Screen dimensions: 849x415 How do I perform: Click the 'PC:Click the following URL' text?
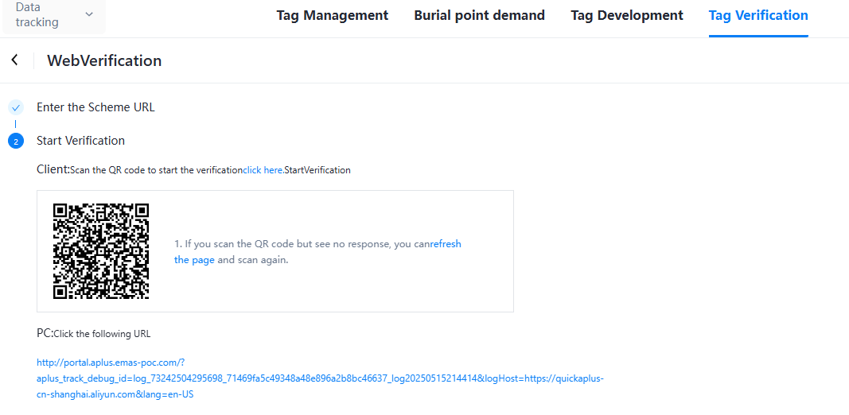point(94,333)
